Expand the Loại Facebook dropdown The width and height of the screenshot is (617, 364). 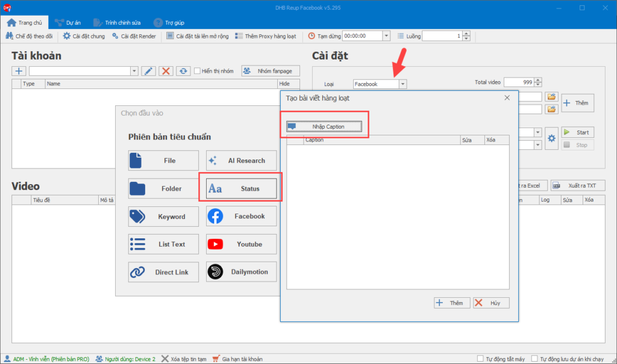(402, 84)
